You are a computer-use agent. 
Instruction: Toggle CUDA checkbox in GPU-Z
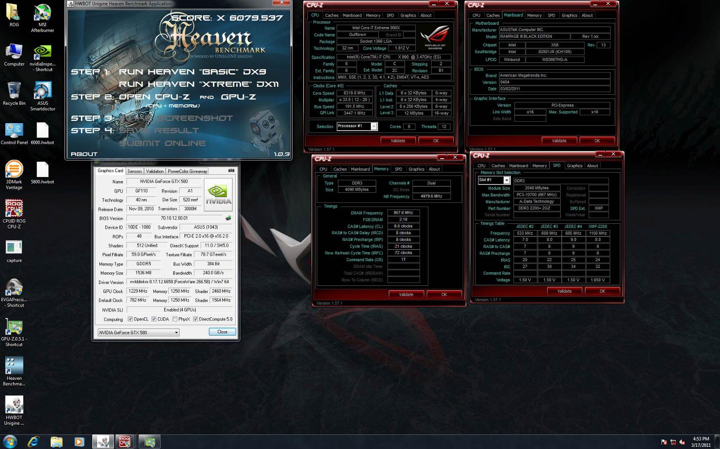click(x=154, y=319)
